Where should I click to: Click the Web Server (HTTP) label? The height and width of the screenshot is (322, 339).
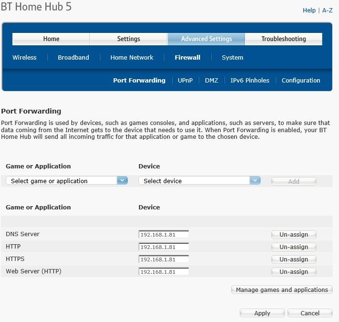[x=33, y=271]
